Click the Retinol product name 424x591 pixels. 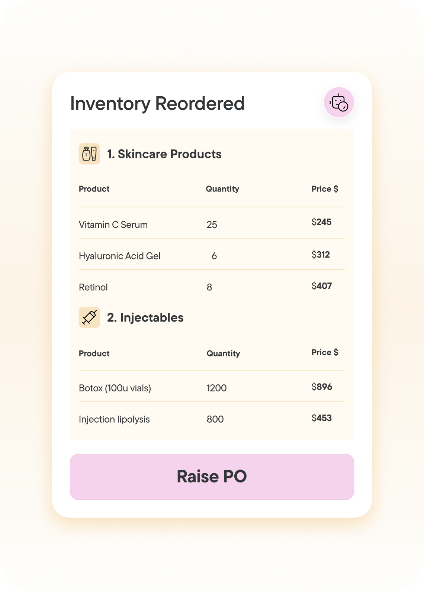coord(93,287)
